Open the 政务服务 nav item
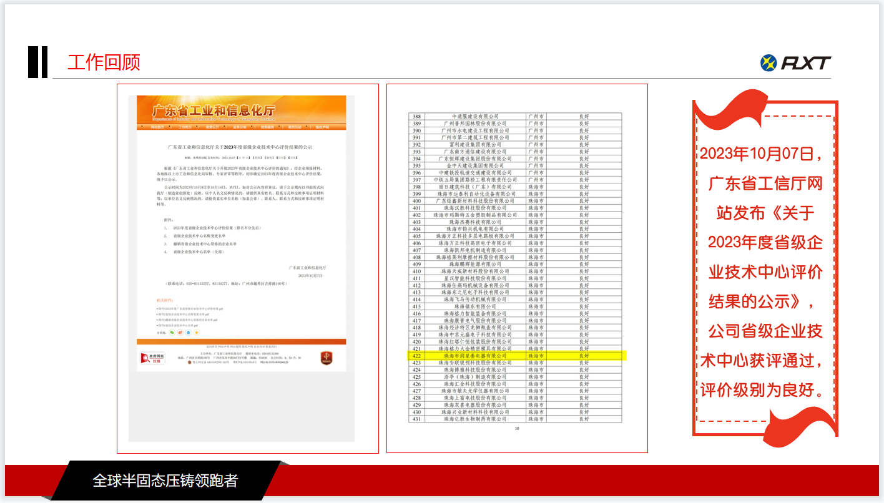Viewport: 884px width, 503px height. coord(267,127)
